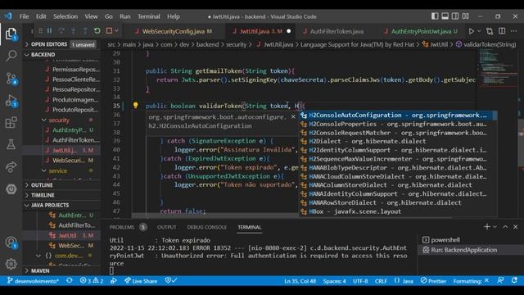Click the autocomplete list scrollbar
Screen dimensions: 524x295
coord(495,116)
